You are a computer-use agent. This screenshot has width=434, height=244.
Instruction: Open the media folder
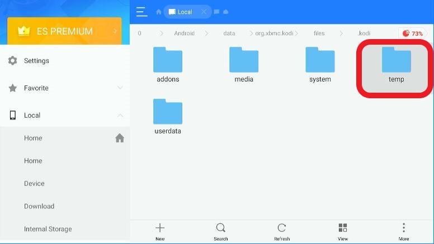pos(244,65)
